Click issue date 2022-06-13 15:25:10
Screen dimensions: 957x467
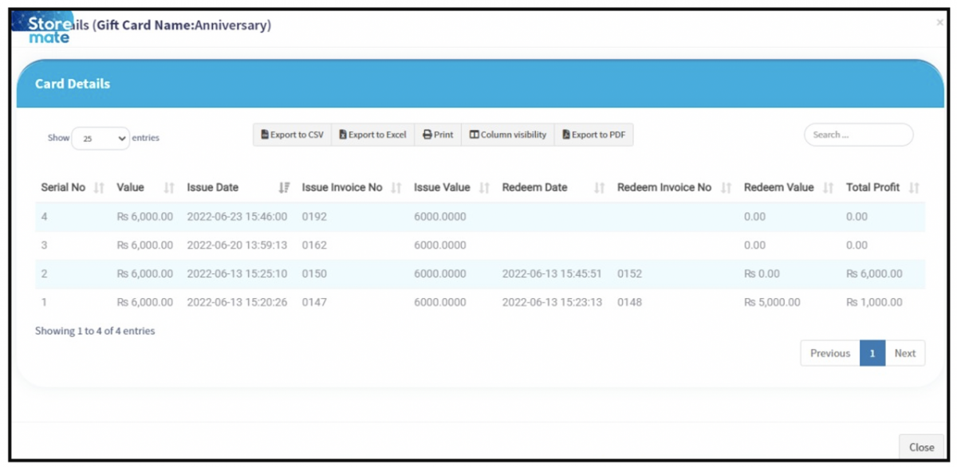click(237, 274)
